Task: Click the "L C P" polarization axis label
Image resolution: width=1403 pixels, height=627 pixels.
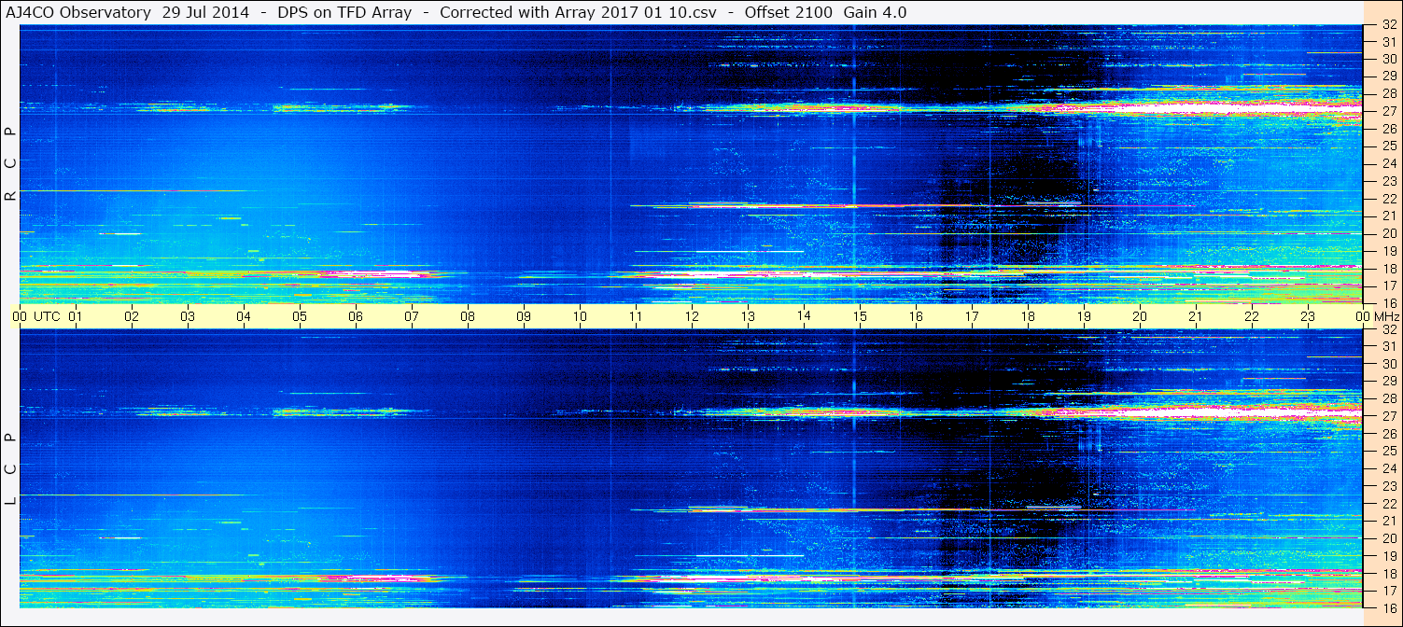Action: [x=10, y=469]
